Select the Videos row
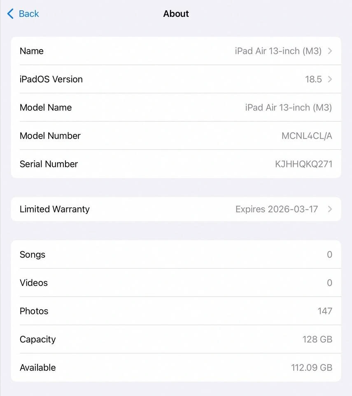 176,283
